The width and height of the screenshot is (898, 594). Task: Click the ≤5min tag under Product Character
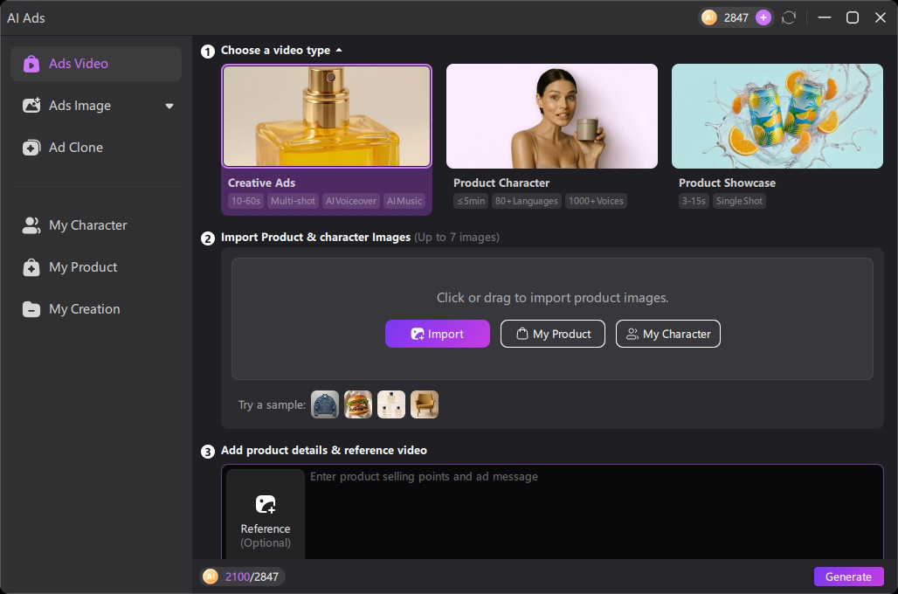(x=471, y=201)
